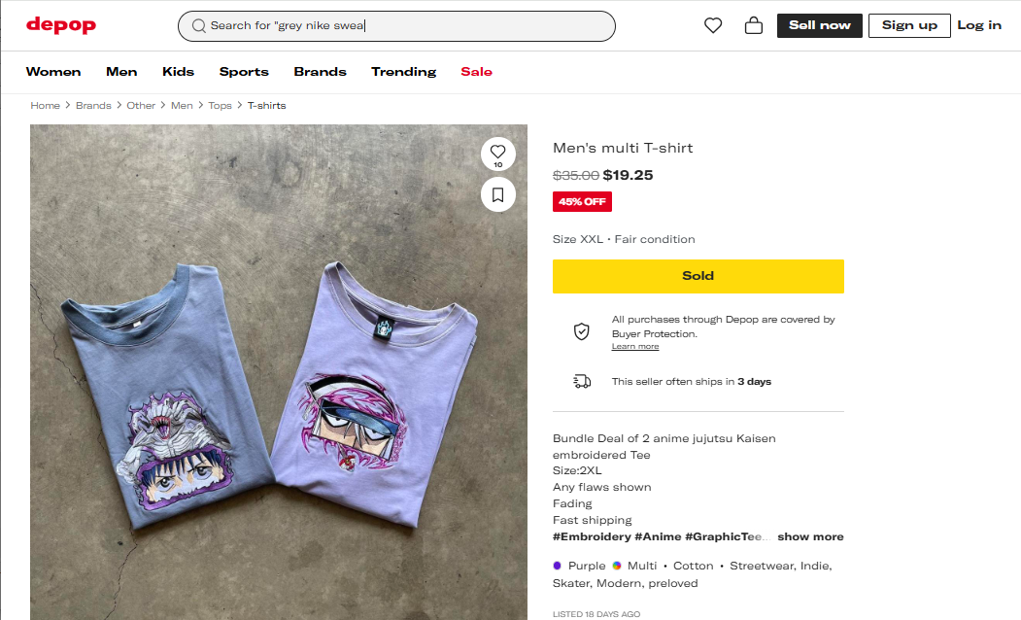
Task: Click the Purple color swatch dot
Action: (x=558, y=566)
